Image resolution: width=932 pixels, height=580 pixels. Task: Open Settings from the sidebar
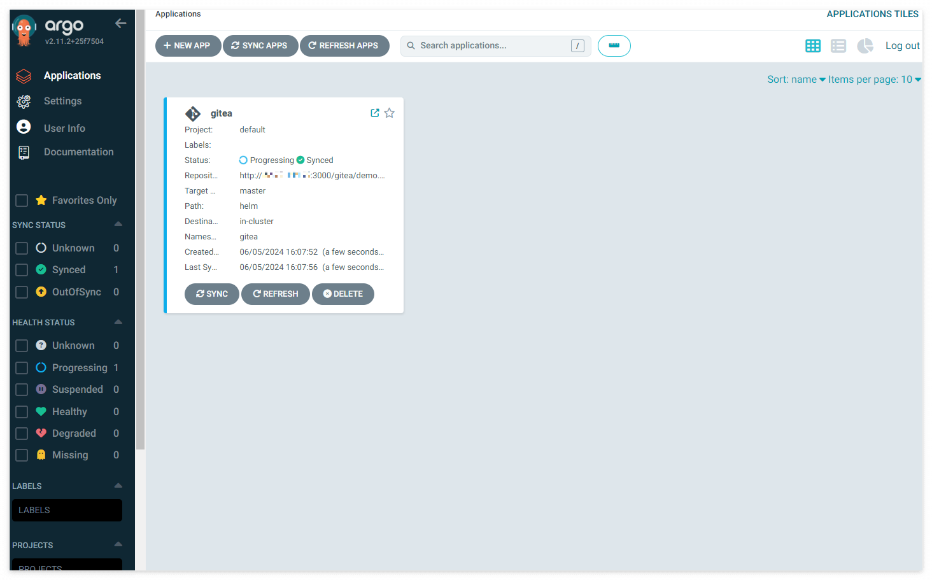point(62,101)
